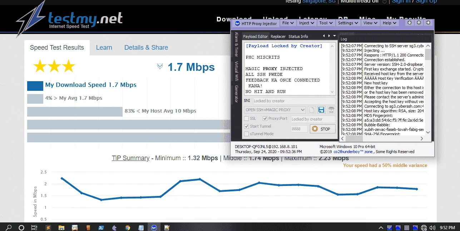This screenshot has width=460, height=231.
Task: Open Notepad icon on taskbar
Action: click(141, 227)
